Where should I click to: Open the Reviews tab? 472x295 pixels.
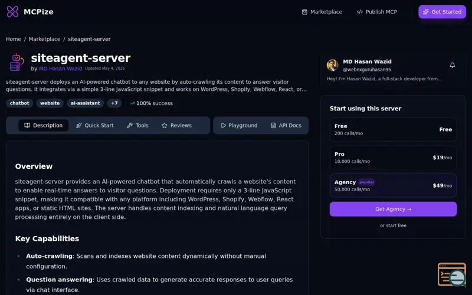[176, 125]
